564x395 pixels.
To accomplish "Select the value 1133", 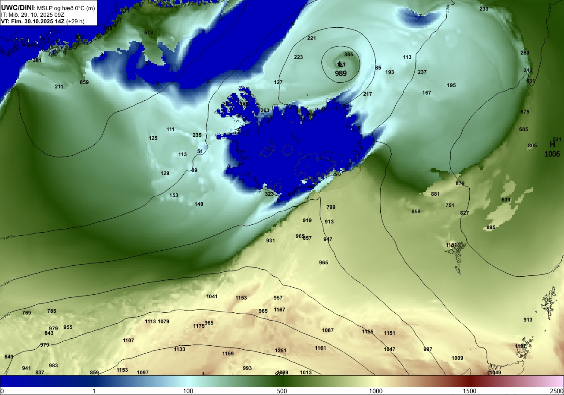I will (179, 349).
